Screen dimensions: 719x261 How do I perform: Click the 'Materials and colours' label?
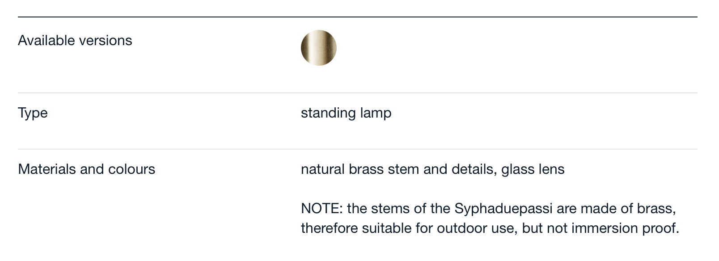pyautogui.click(x=86, y=169)
